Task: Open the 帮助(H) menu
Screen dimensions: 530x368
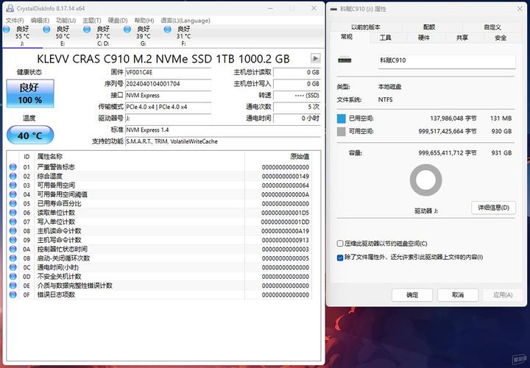Action: (144, 21)
